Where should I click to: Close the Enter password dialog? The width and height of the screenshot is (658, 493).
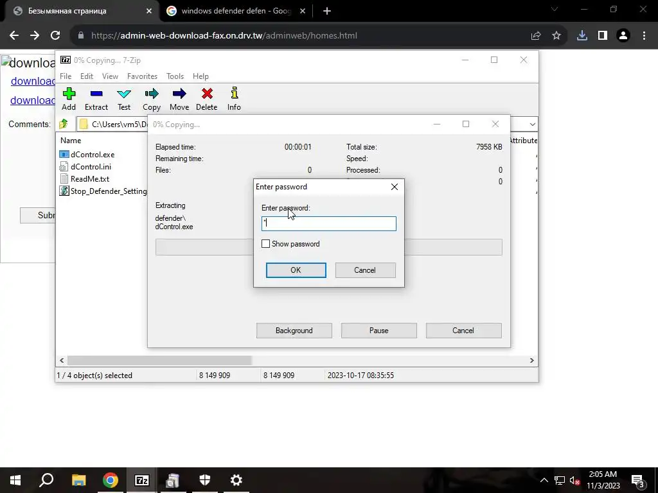(395, 187)
